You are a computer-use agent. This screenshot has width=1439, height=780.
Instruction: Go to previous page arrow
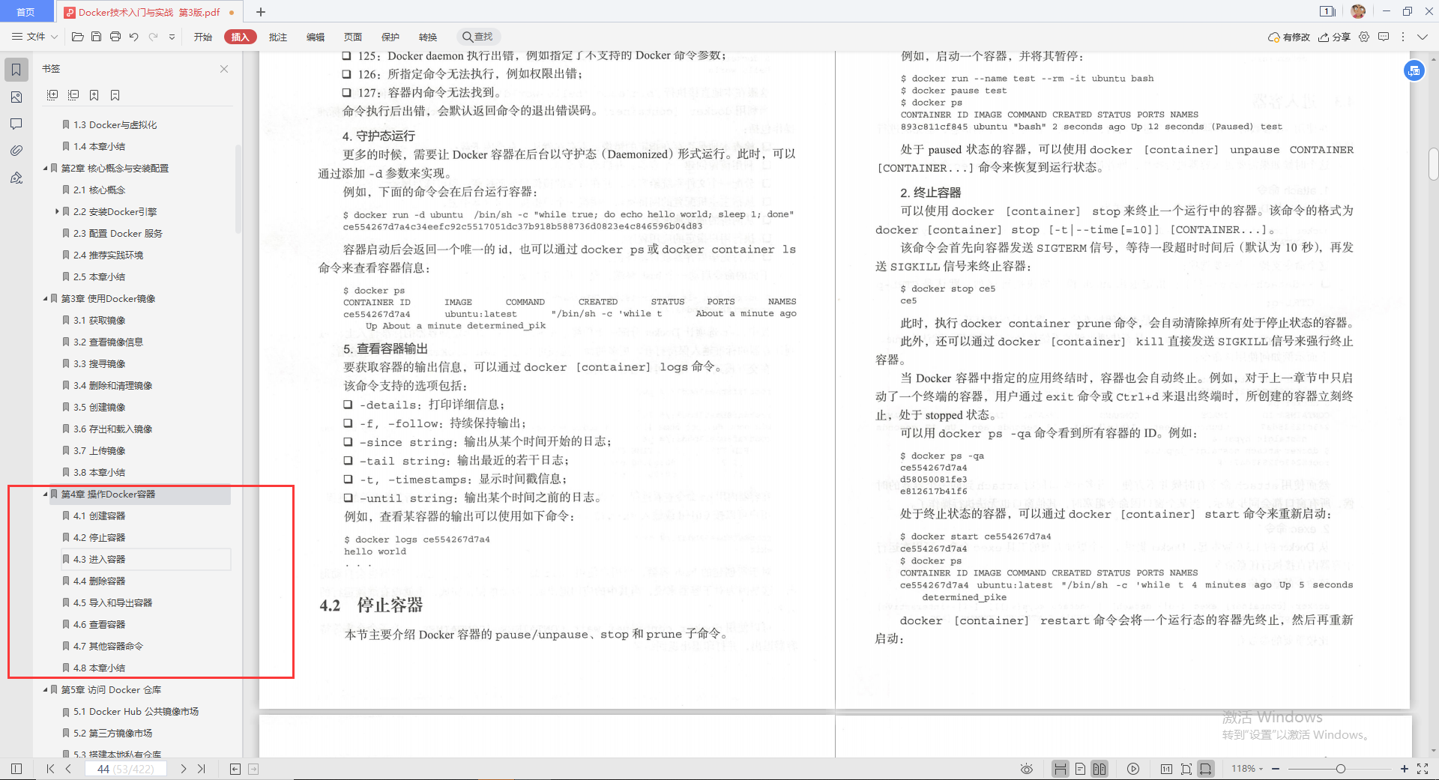[68, 769]
